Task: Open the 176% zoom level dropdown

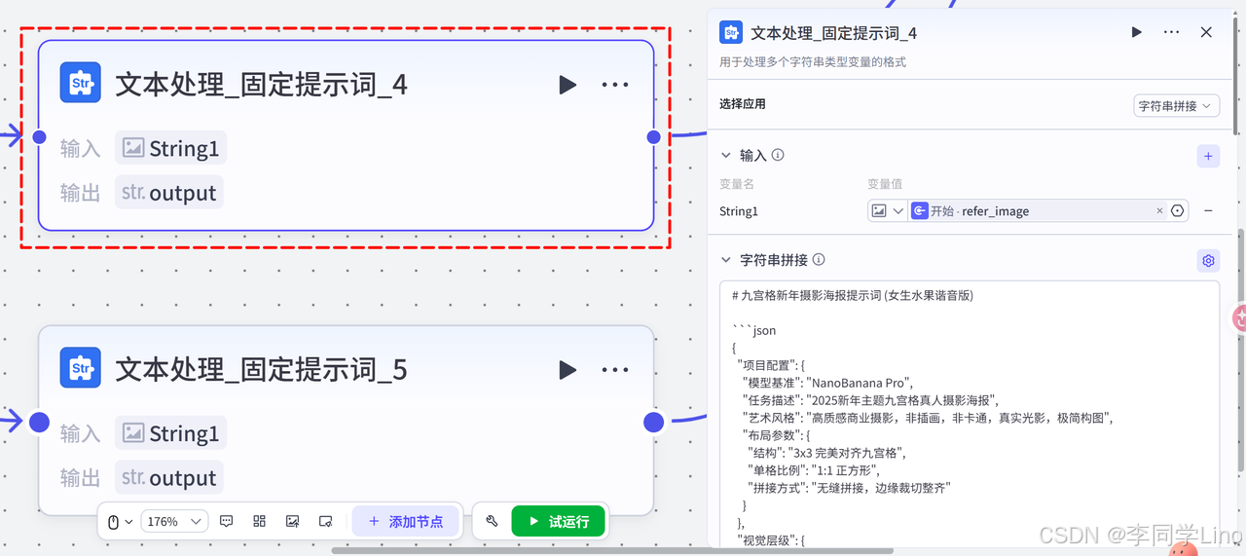Action: (174, 522)
